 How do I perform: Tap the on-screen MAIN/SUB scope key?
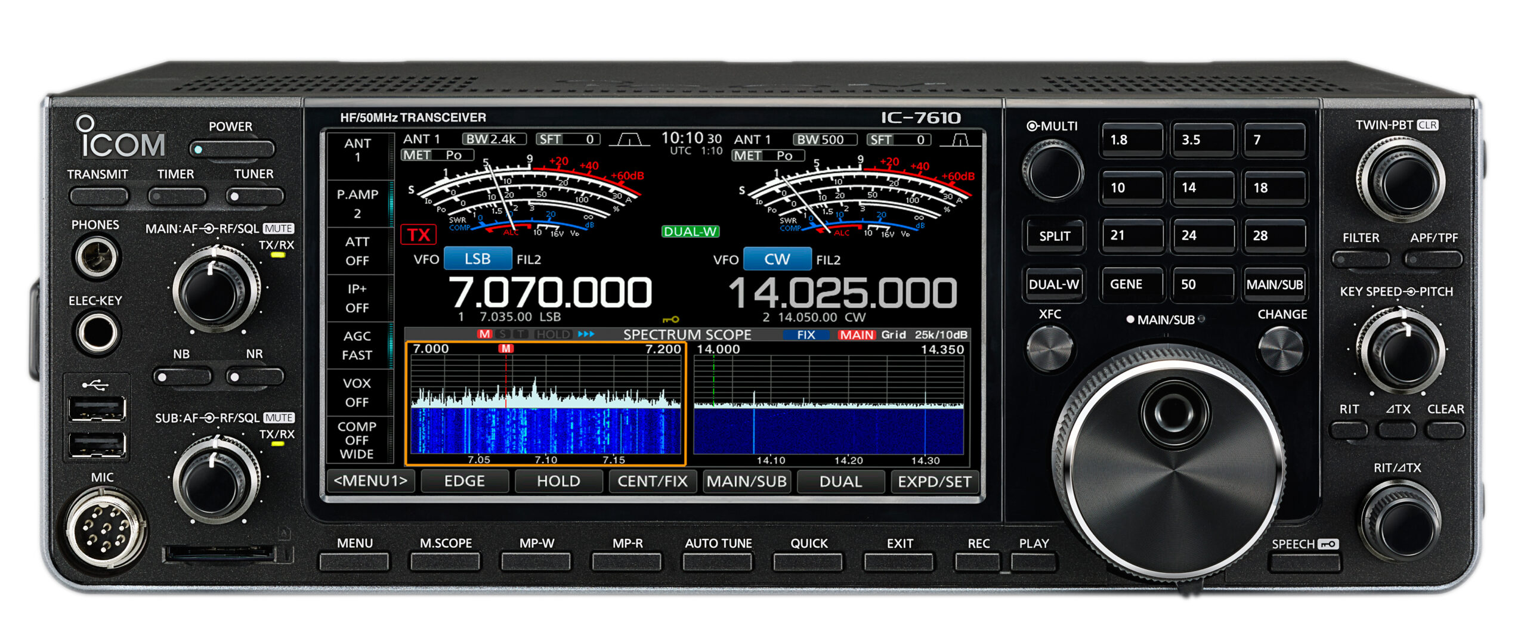(747, 481)
